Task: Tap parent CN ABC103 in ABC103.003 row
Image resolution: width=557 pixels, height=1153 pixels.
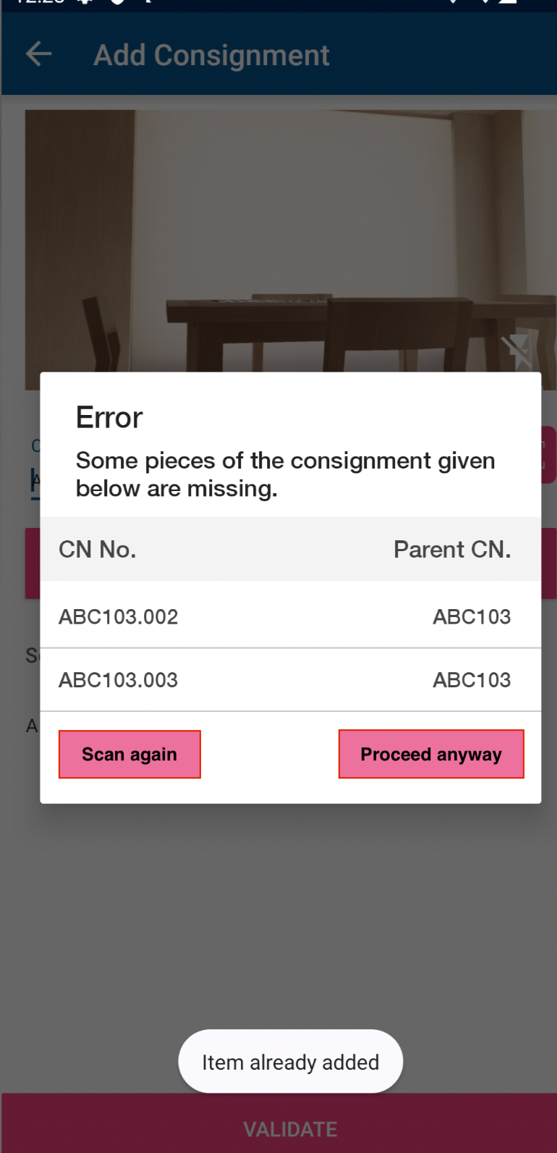Action: pos(472,680)
